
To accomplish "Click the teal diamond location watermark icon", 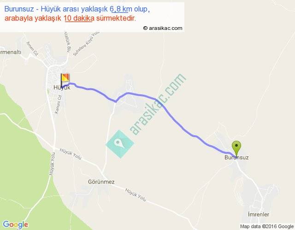I will pos(120,144).
